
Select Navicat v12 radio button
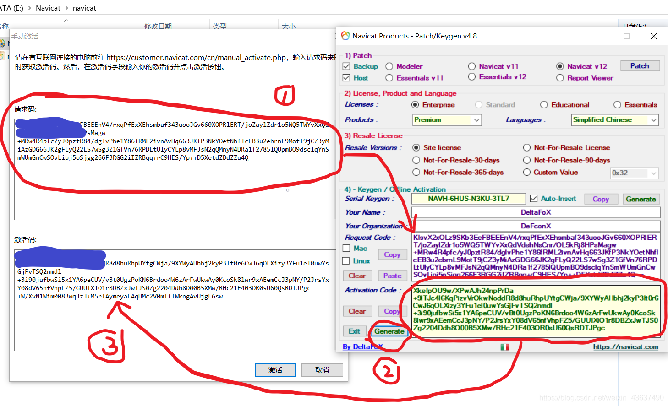[x=560, y=66]
